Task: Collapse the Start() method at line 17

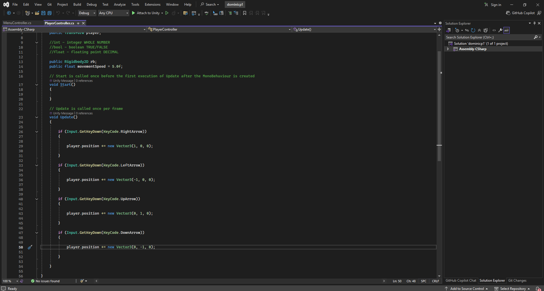Action: click(37, 85)
